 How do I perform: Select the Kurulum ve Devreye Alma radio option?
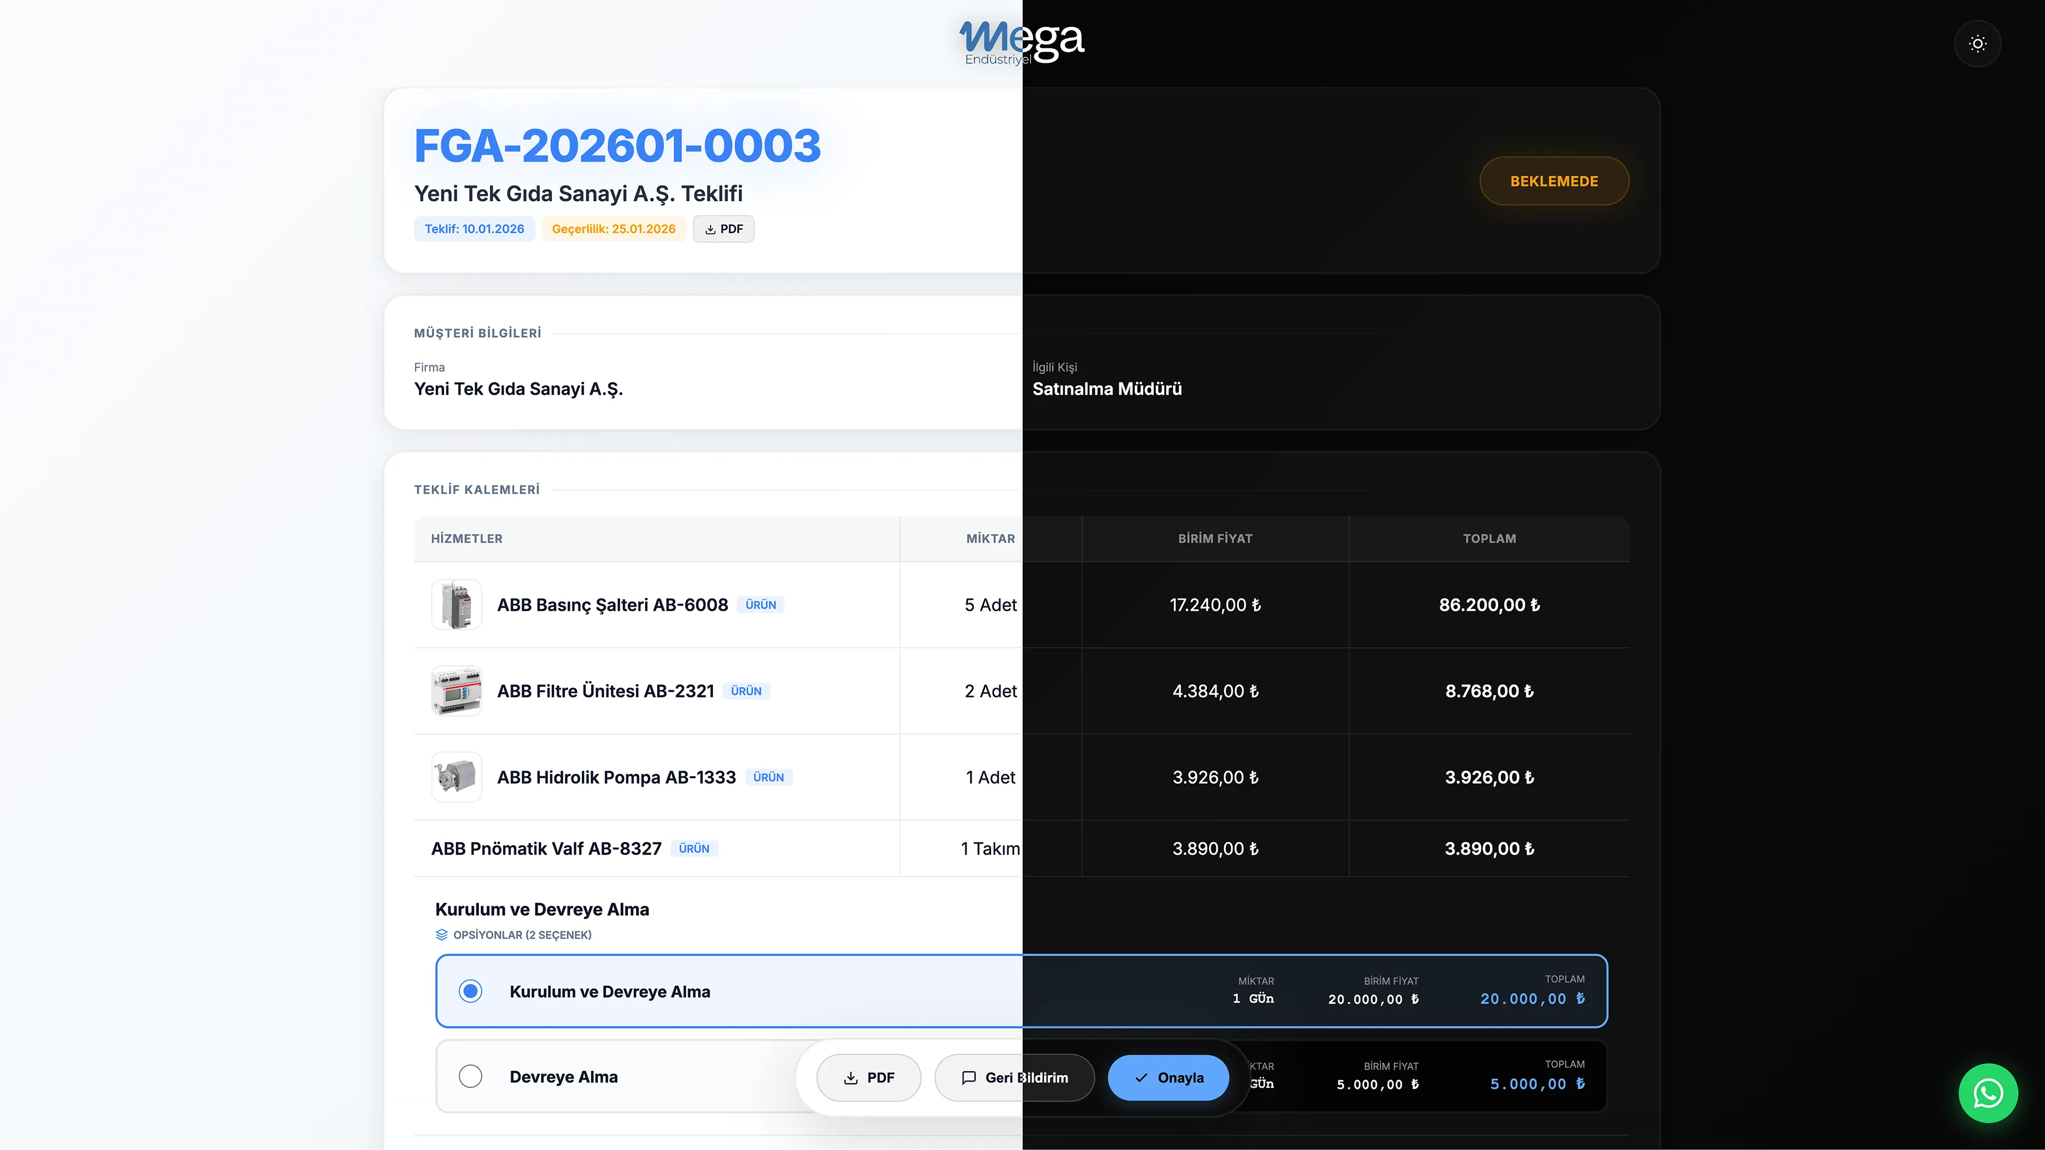tap(471, 991)
